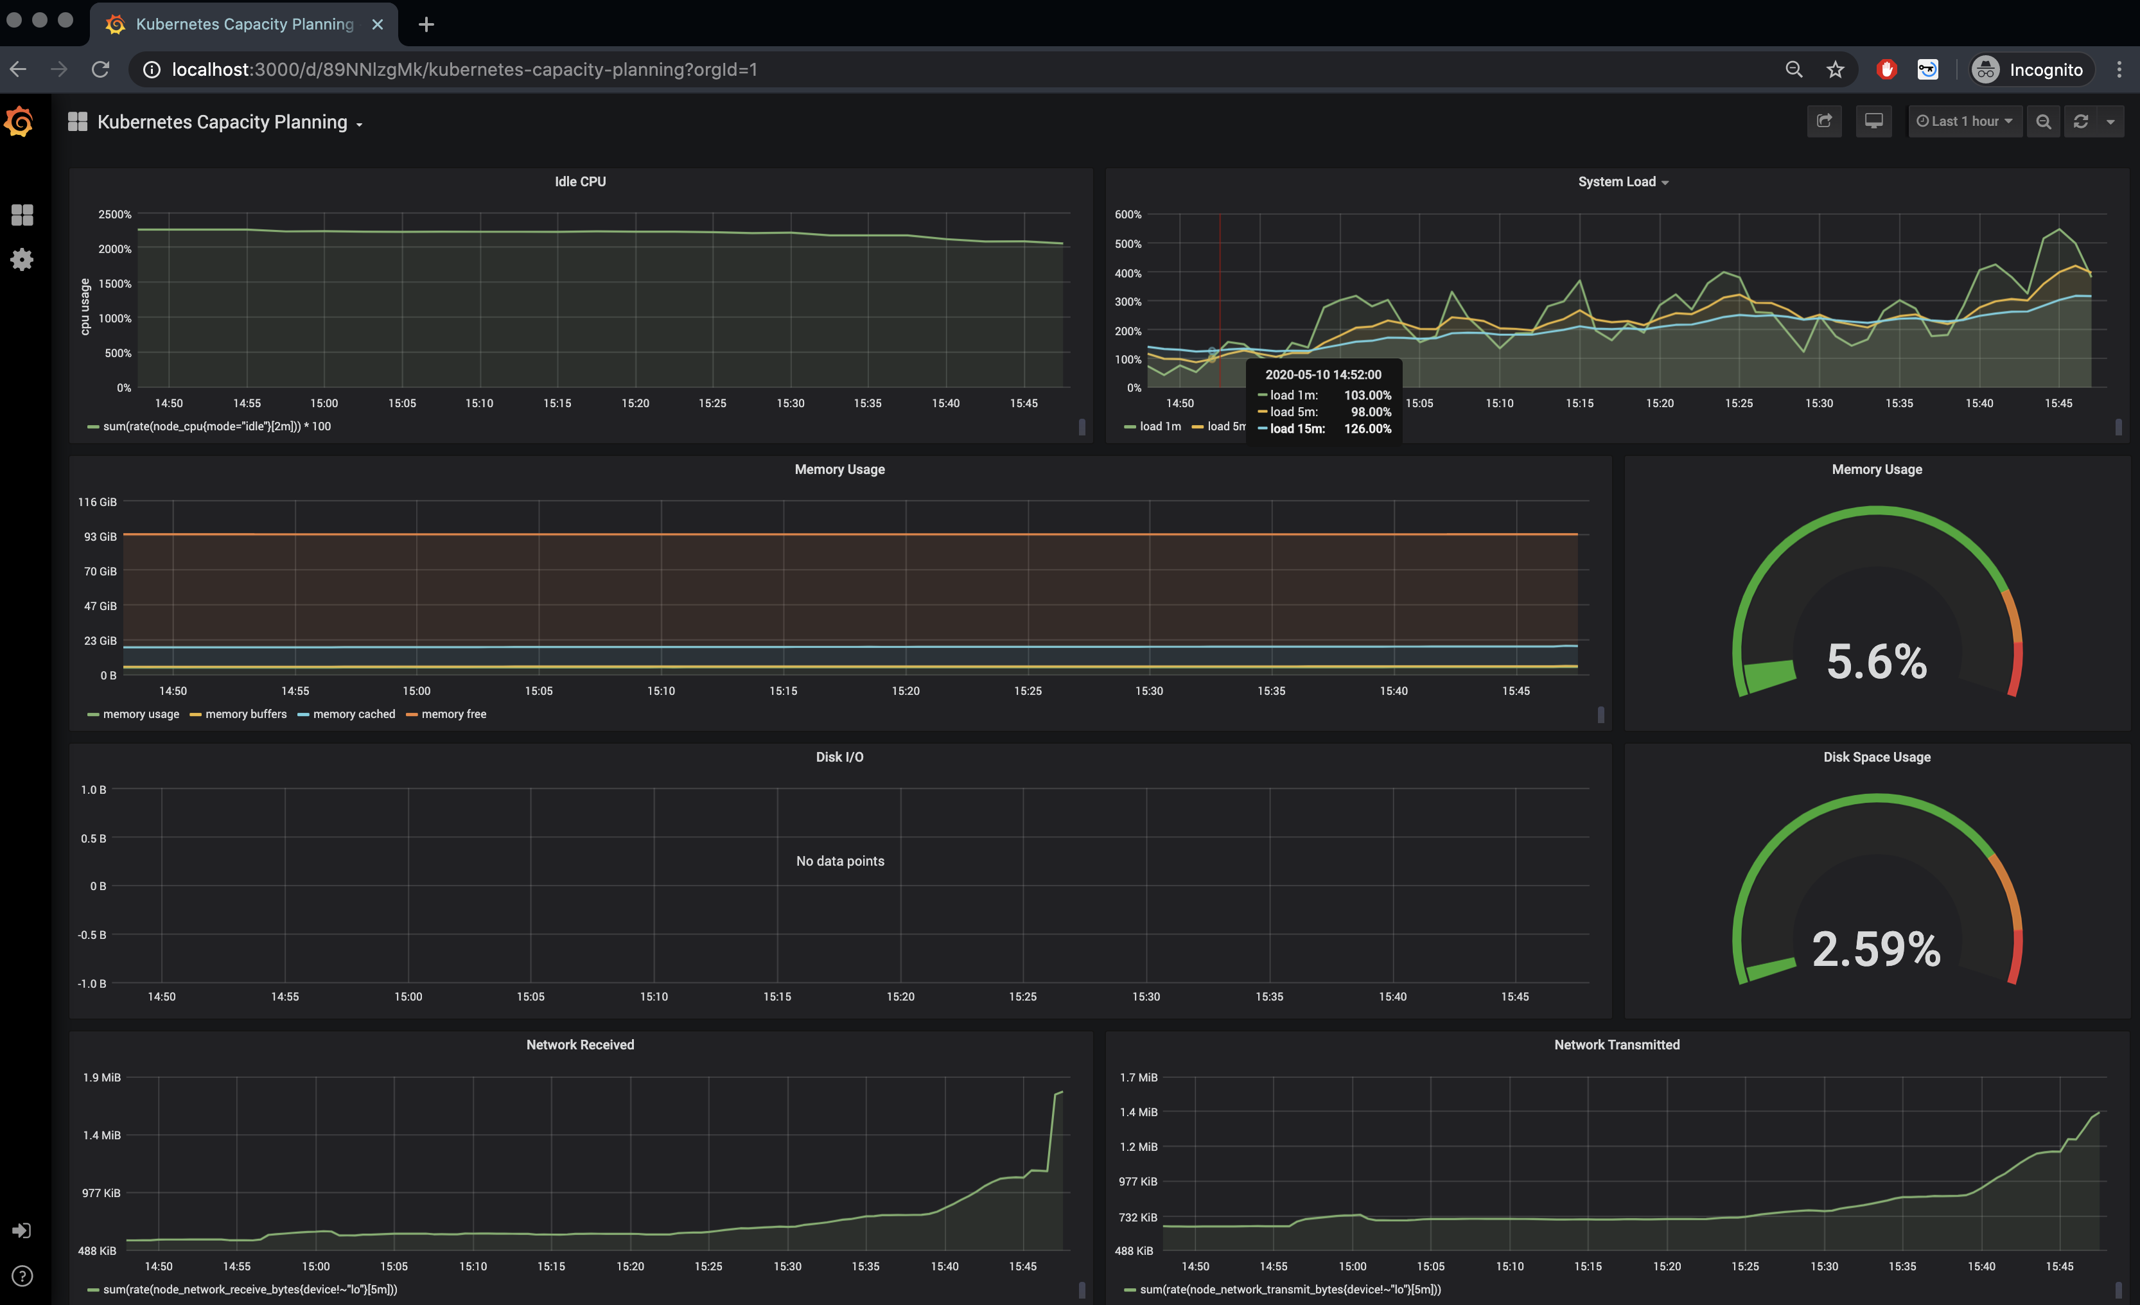Open Configuration gear in sidebar
Viewport: 2140px width, 1305px height.
pos(22,259)
